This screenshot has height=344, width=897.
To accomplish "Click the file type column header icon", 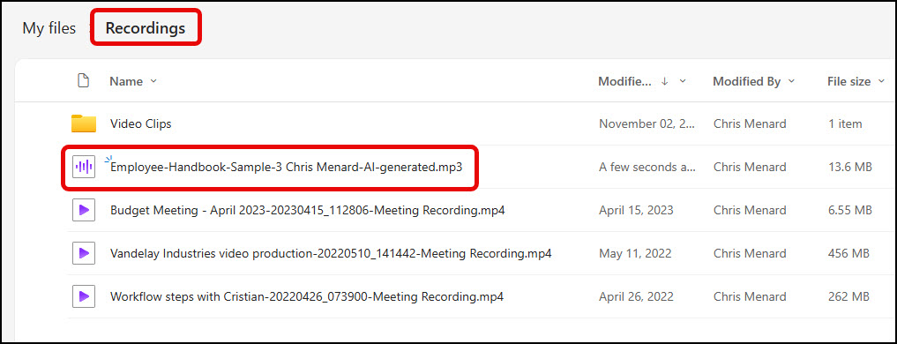I will (84, 81).
